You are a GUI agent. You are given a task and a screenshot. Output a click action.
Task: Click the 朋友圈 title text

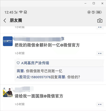(x=16, y=20)
